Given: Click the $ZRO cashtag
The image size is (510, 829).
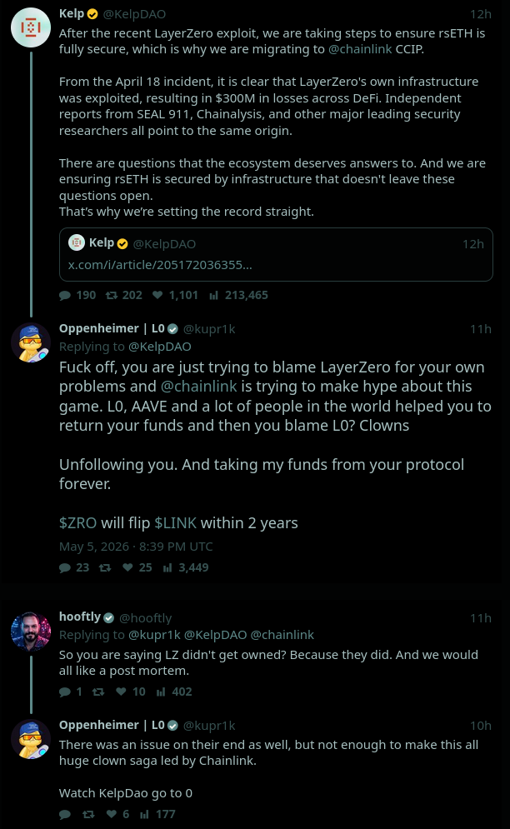Looking at the screenshot, I should [x=77, y=523].
